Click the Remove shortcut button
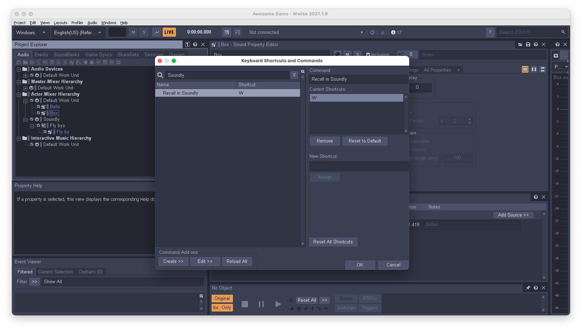Screen dimensions: 582x330 [x=325, y=141]
